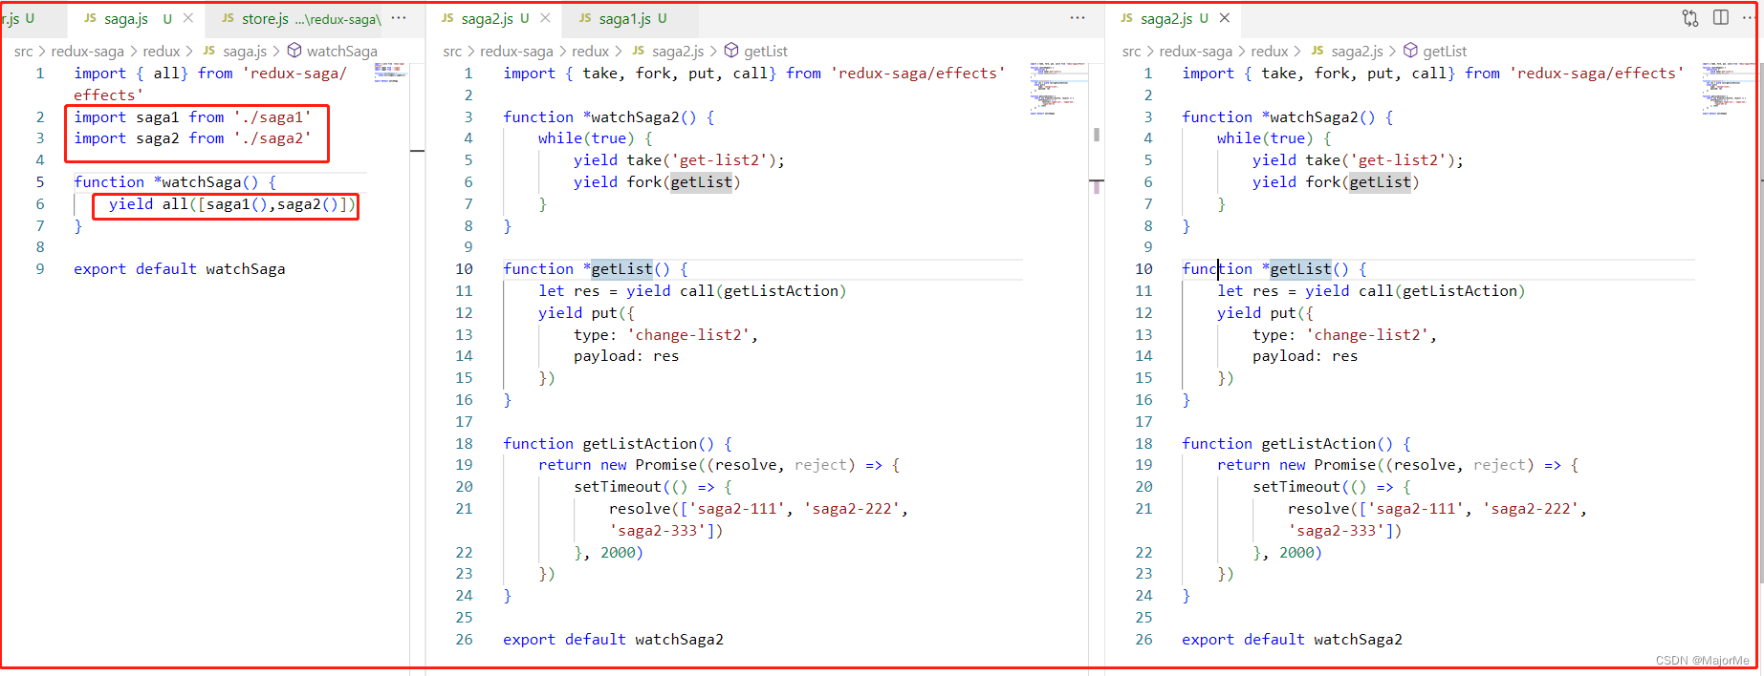The height and width of the screenshot is (676, 1764).
Task: Click 'function *getList()' in middle editor
Action: click(595, 269)
